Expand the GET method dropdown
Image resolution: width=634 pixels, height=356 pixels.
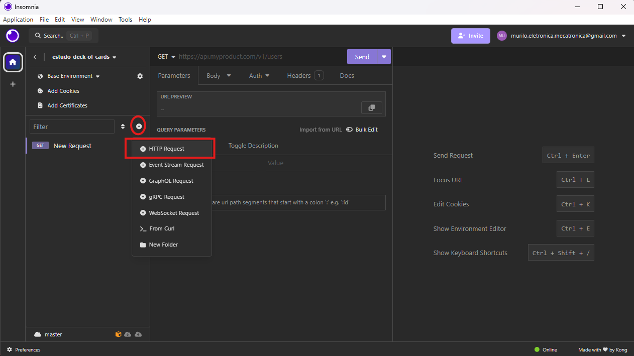click(x=167, y=57)
